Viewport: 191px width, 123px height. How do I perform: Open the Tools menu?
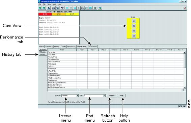[x=54, y=4]
